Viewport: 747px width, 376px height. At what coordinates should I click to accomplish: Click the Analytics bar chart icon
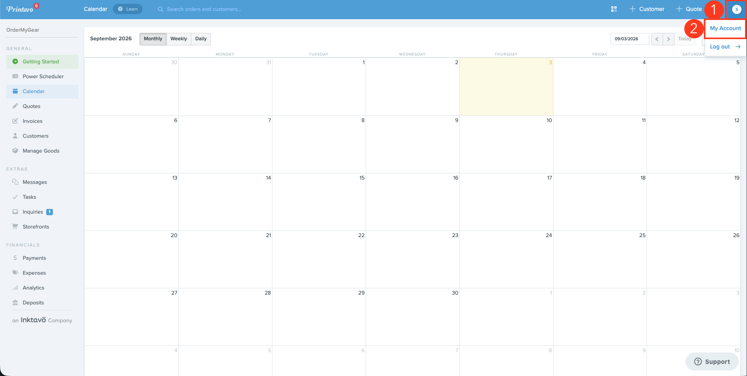(15, 288)
